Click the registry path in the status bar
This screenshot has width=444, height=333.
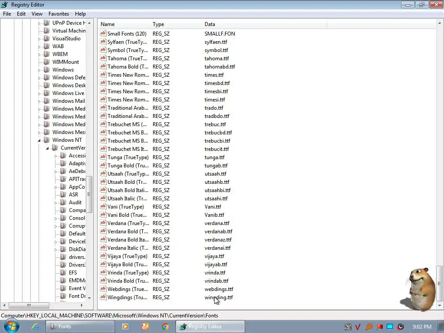pos(110,316)
